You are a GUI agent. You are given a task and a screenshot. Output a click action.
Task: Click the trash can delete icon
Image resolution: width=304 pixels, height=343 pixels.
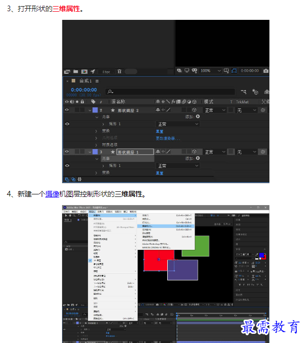pyautogui.click(x=119, y=71)
